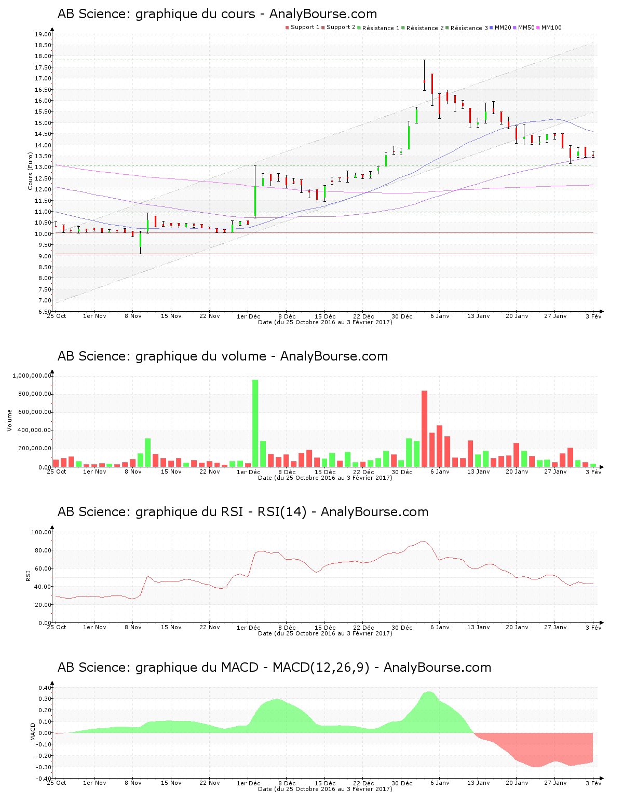The height and width of the screenshot is (804, 623).
Task: Click the 'RSI' vertical axis title
Action: click(28, 575)
